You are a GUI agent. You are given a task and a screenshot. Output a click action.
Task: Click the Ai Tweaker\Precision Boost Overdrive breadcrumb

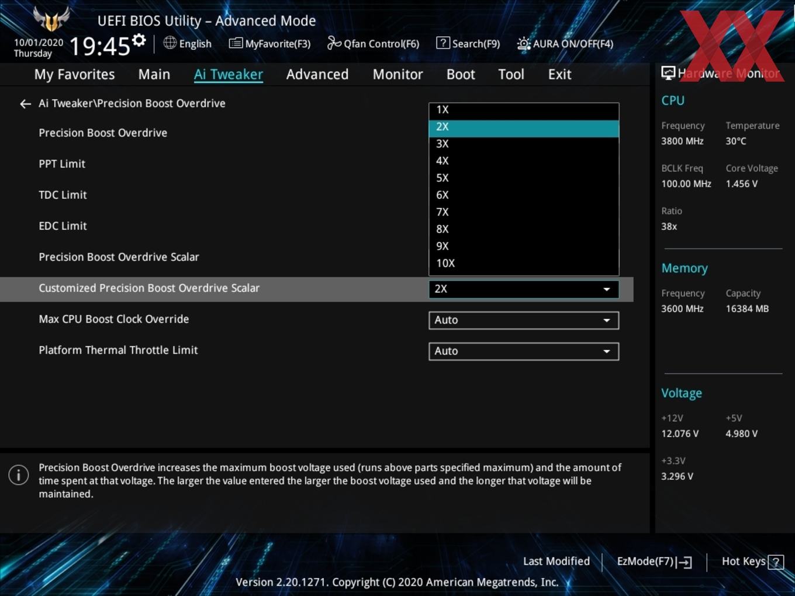[x=132, y=103]
